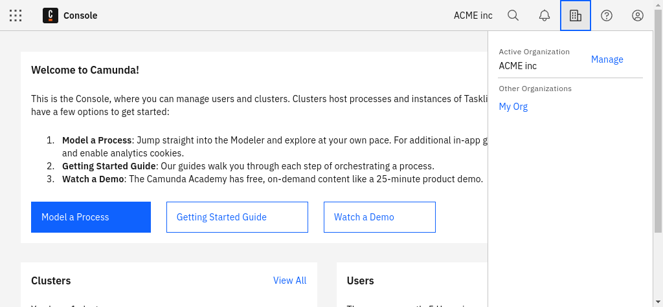
Task: Open the help question mark icon
Action: point(607,16)
